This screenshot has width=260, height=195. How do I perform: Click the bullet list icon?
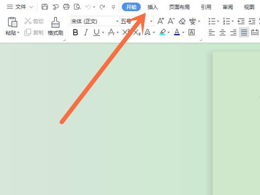click(212, 21)
